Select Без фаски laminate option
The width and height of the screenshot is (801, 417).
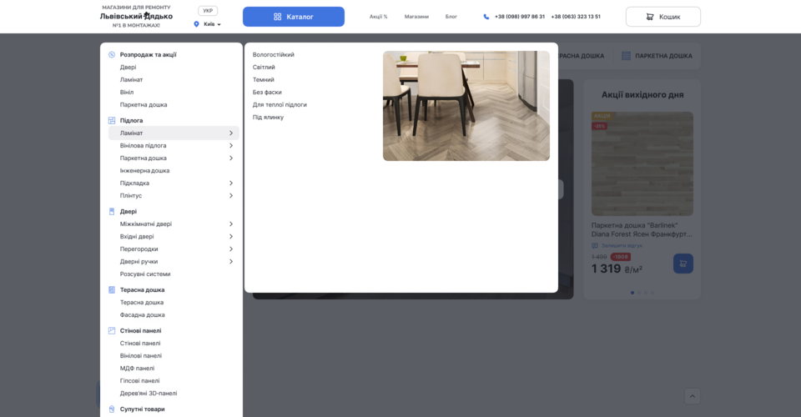(267, 93)
